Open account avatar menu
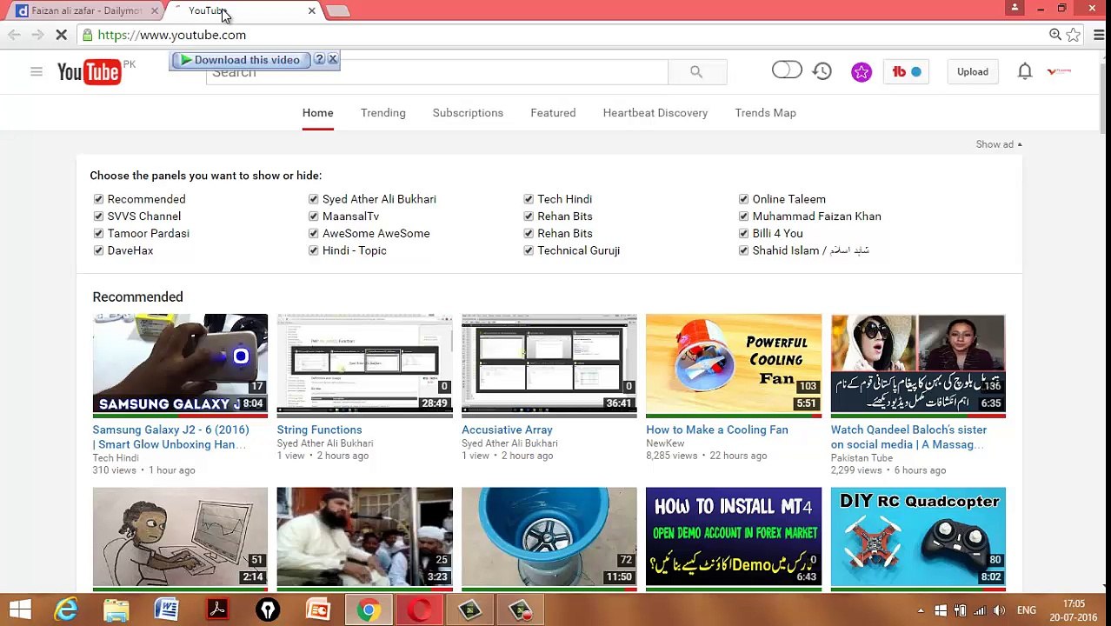1111x626 pixels. pos(1059,71)
